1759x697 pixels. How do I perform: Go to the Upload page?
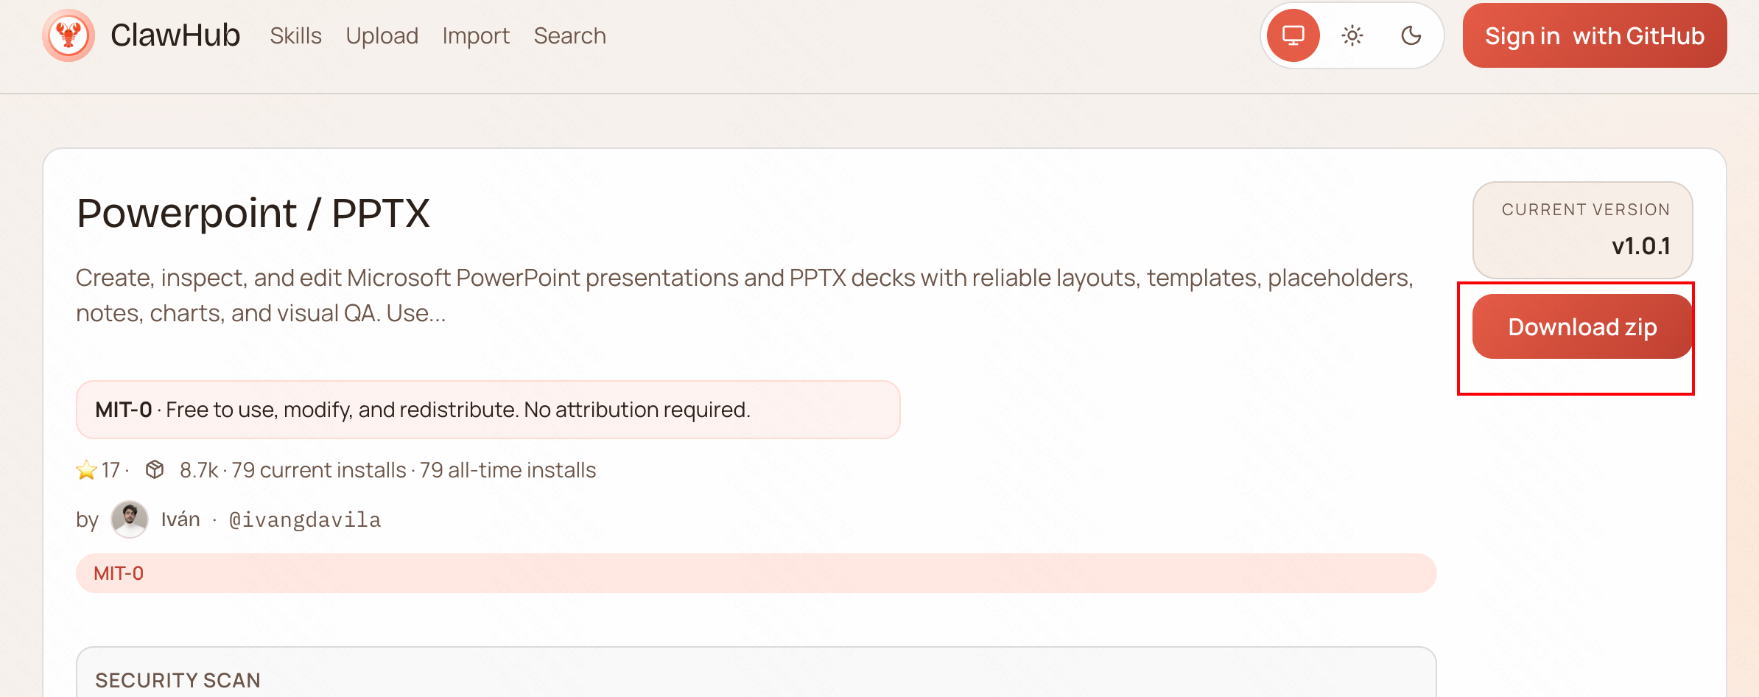382,35
